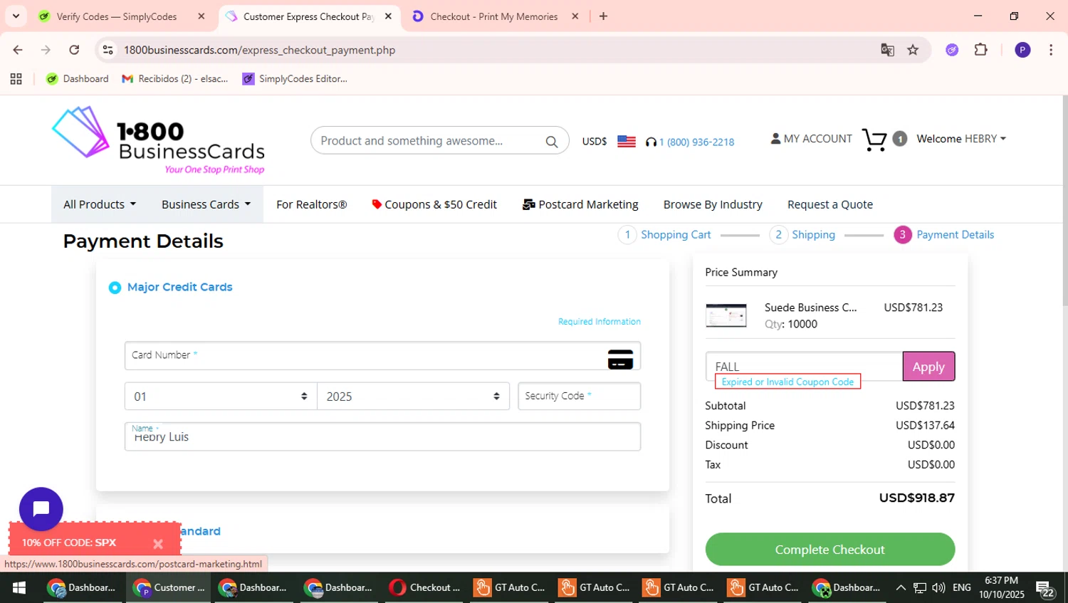Viewport: 1068px width, 603px height.
Task: Expand the Business Cards menu
Action: point(206,204)
